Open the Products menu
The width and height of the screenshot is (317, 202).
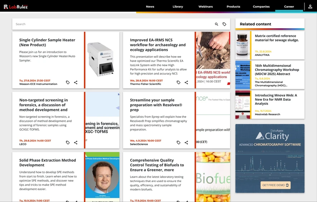pyautogui.click(x=233, y=7)
